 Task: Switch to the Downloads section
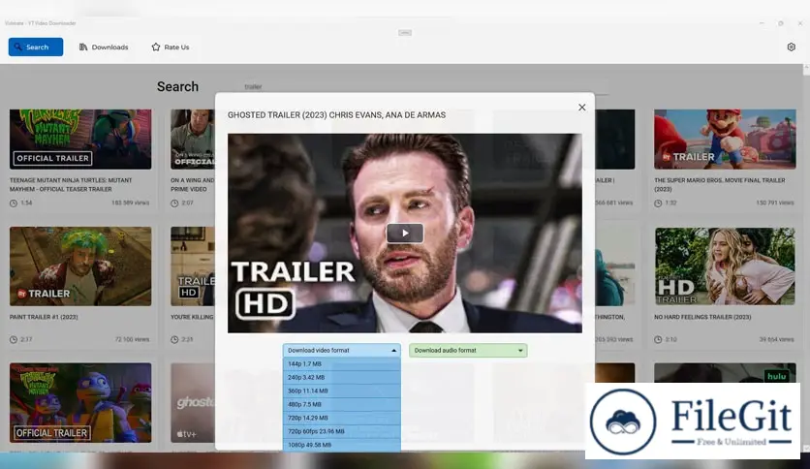pyautogui.click(x=104, y=47)
